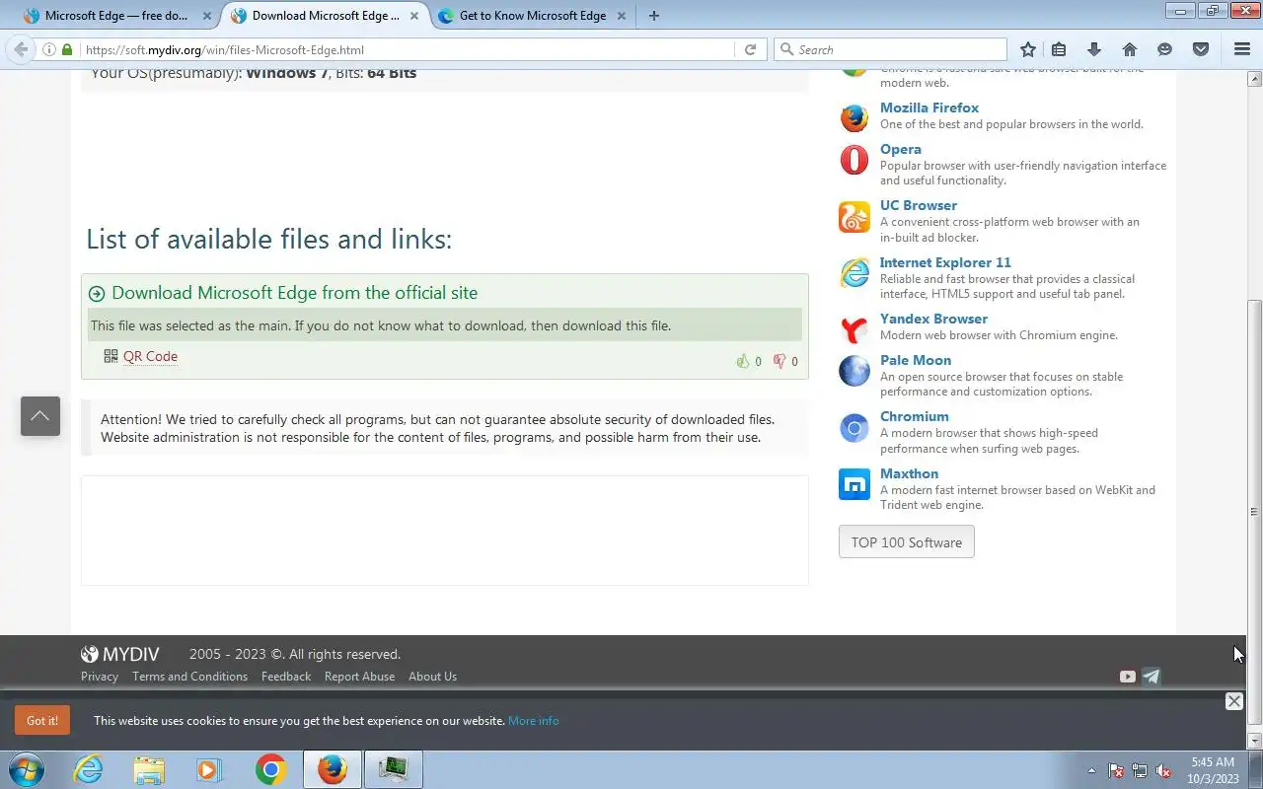Reload the page with refresh icon
1263x789 pixels.
750,49
